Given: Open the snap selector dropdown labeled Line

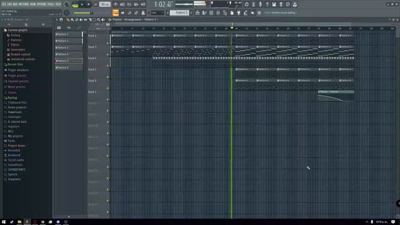Looking at the screenshot, I should pyautogui.click(x=157, y=12).
